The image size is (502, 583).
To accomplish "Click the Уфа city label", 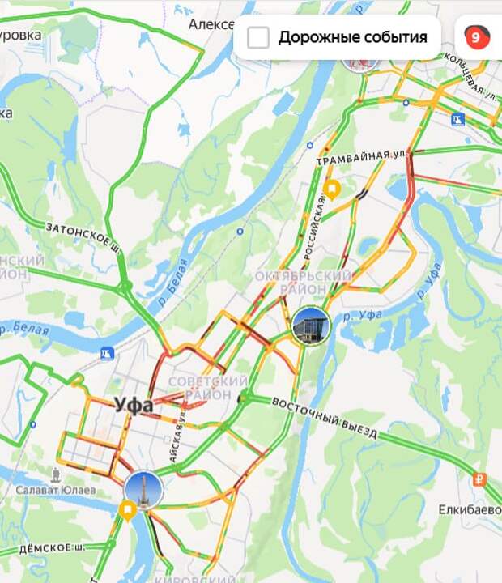I will point(133,406).
